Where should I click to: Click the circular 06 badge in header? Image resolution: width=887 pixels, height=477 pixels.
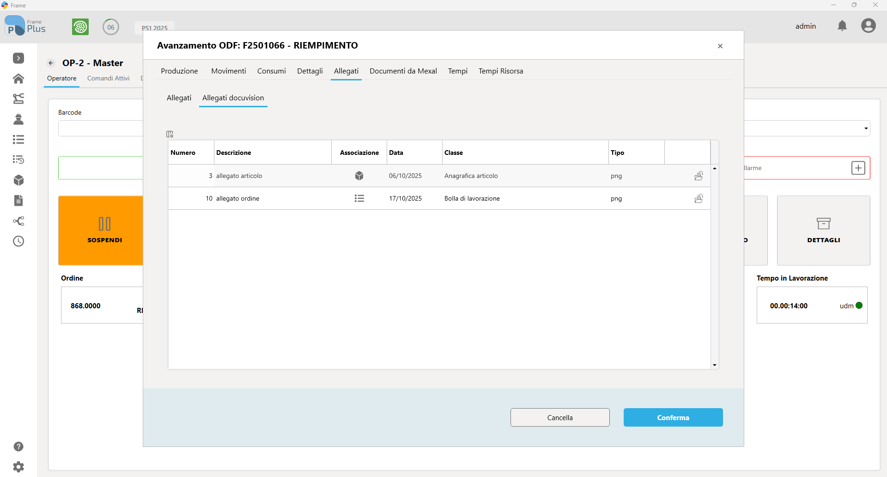pyautogui.click(x=111, y=27)
